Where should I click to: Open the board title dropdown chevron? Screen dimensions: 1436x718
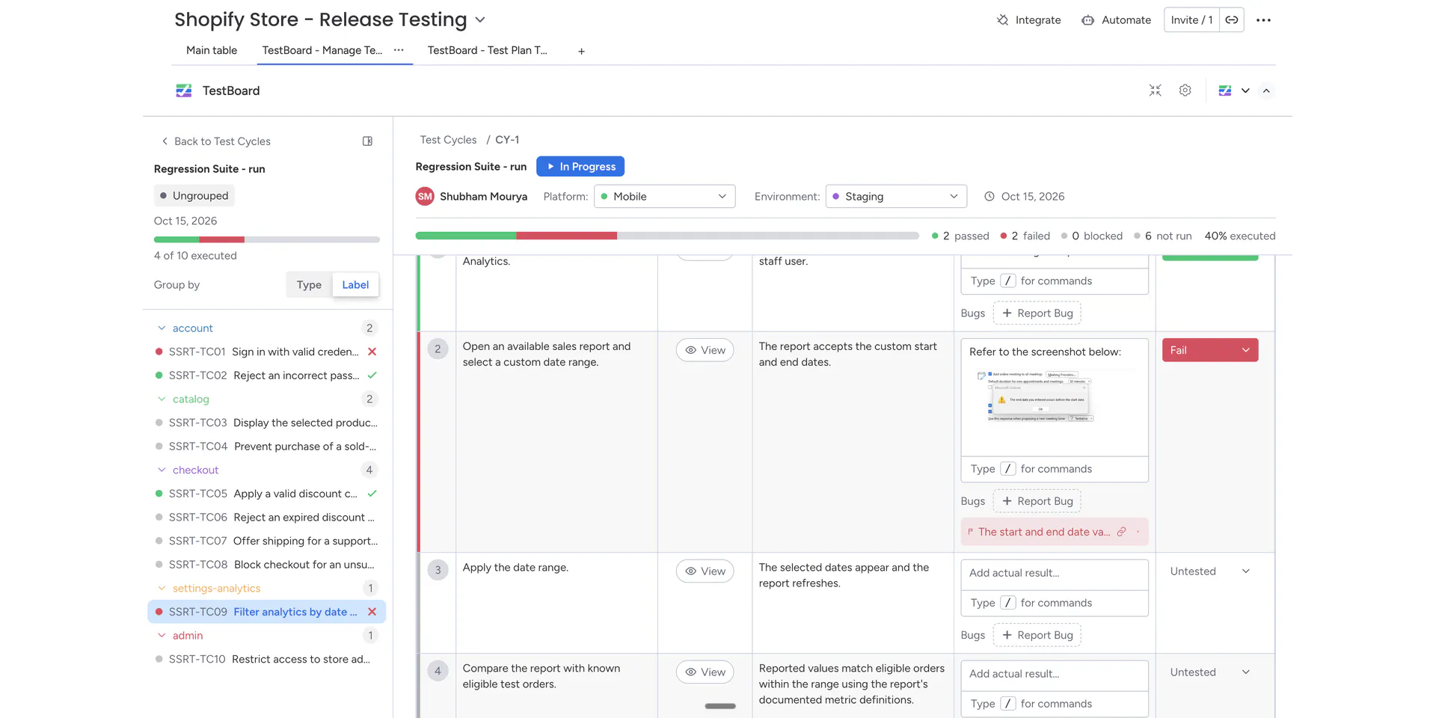coord(480,20)
